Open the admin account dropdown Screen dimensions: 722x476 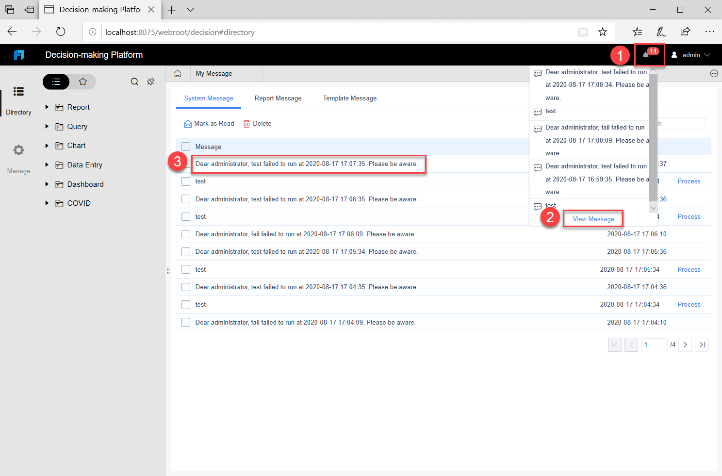click(691, 54)
